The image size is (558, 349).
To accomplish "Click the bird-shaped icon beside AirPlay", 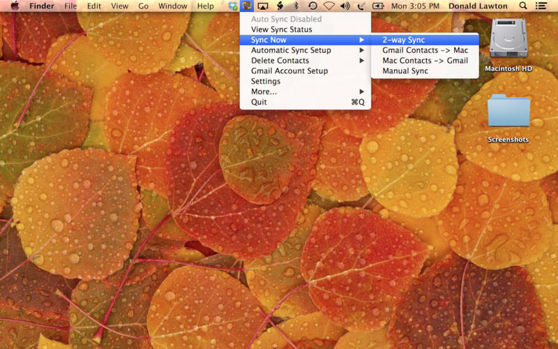I will coord(280,6).
